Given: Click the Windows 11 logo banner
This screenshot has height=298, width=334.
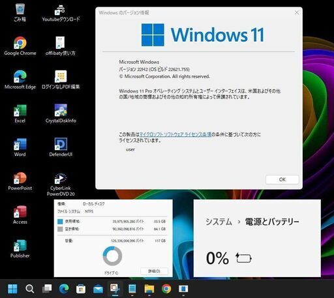Looking at the screenshot, I should pos(203,35).
